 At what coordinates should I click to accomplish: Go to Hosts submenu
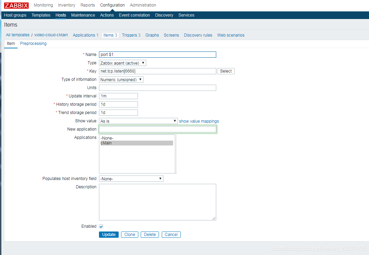61,15
